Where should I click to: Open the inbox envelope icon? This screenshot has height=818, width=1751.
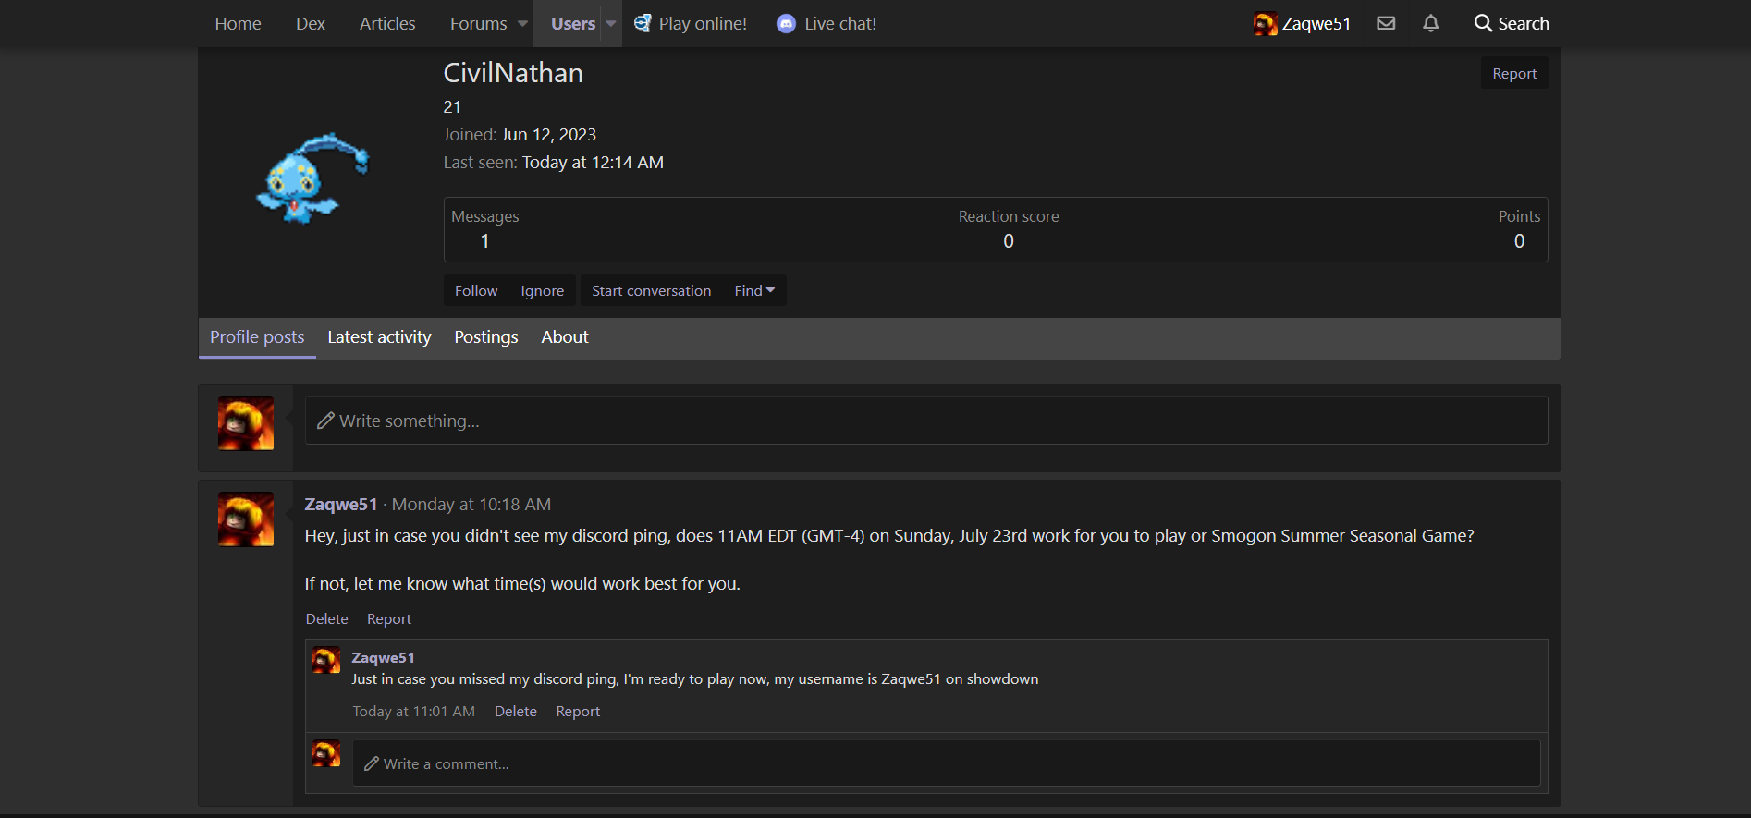[x=1386, y=23]
